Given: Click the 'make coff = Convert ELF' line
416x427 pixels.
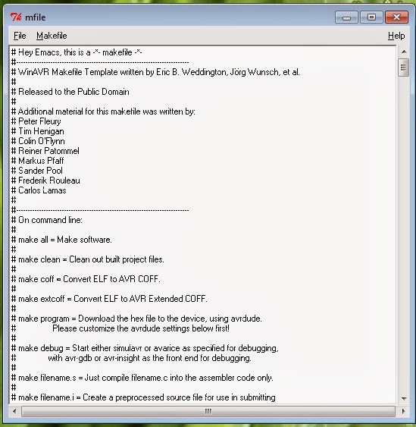Looking at the screenshot, I should (x=86, y=279).
